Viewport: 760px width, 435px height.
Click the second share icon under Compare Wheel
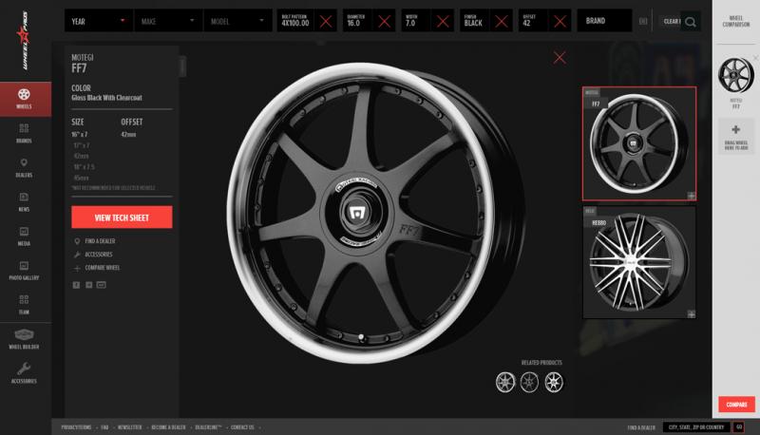(88, 285)
